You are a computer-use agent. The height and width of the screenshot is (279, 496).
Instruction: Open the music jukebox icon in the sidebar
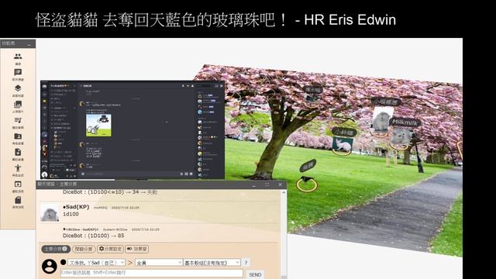[x=18, y=120]
